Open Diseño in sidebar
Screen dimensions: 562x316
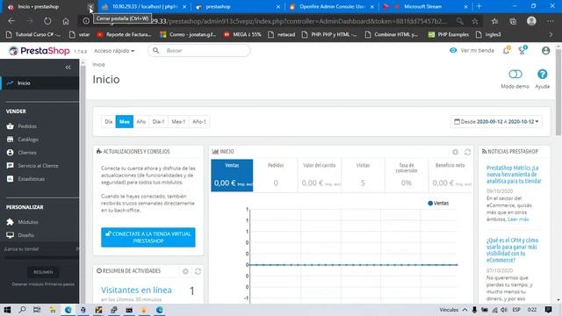(25, 235)
